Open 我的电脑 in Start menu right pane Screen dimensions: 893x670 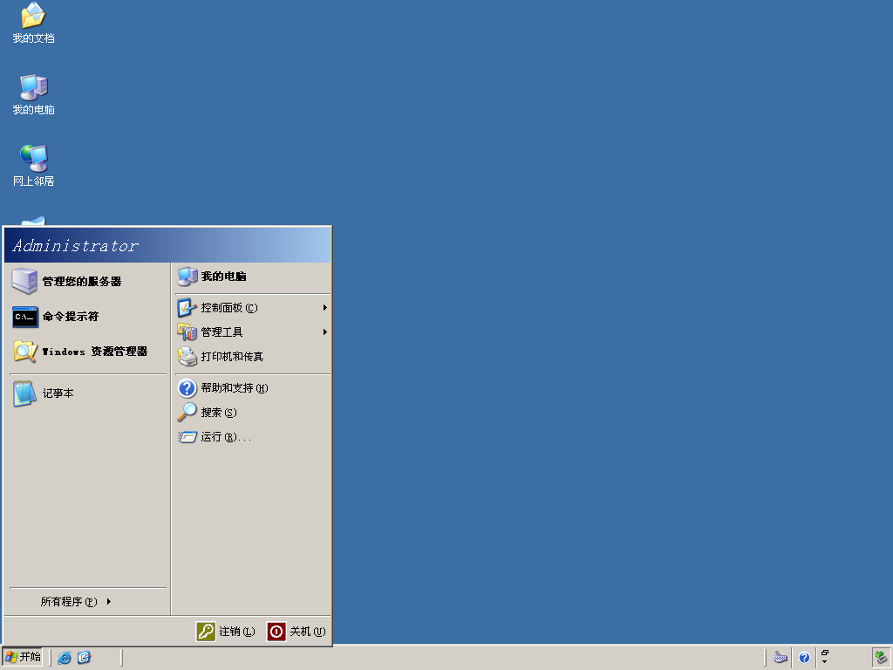click(252, 277)
